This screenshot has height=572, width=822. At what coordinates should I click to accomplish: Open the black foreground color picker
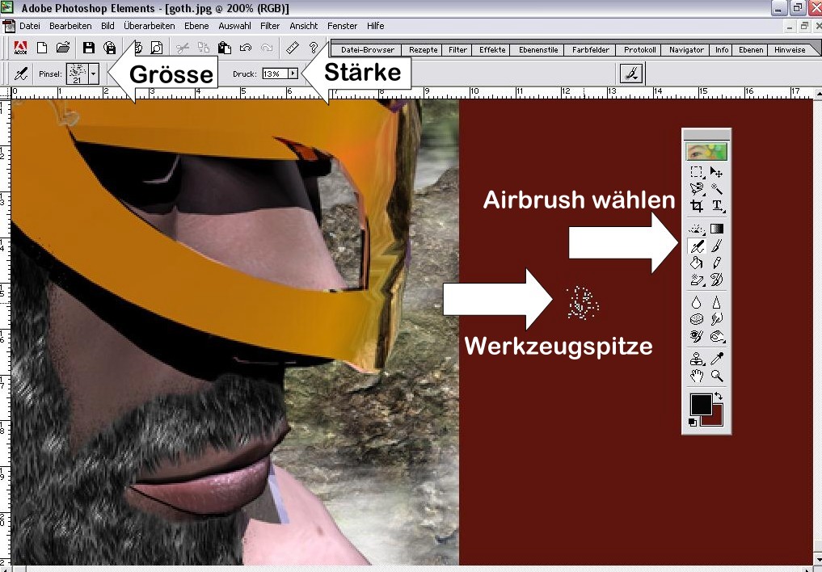point(701,405)
